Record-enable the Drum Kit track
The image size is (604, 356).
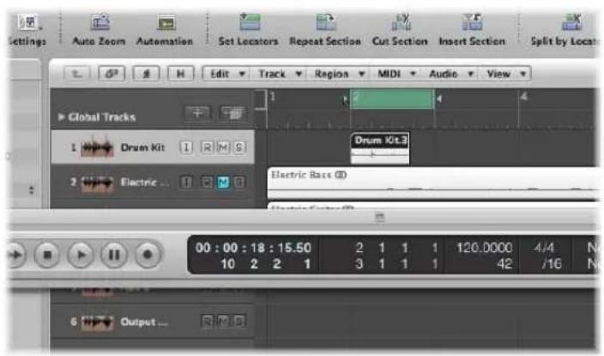[x=207, y=148]
